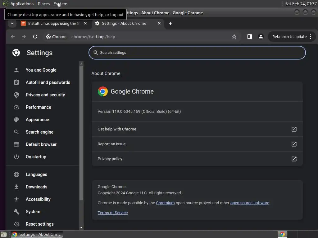Open On startup settings
The image size is (318, 238).
pos(36,157)
